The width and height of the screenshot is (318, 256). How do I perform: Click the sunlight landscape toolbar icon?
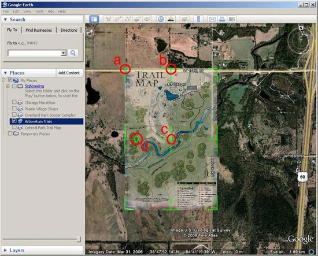[171, 19]
